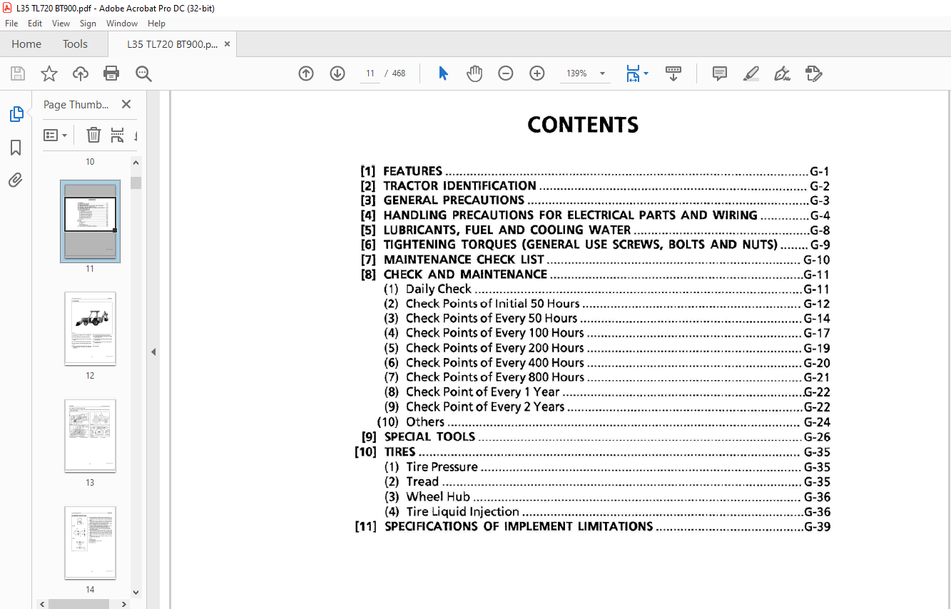Image resolution: width=951 pixels, height=609 pixels.
Task: Click the fit page width icon
Action: click(633, 73)
